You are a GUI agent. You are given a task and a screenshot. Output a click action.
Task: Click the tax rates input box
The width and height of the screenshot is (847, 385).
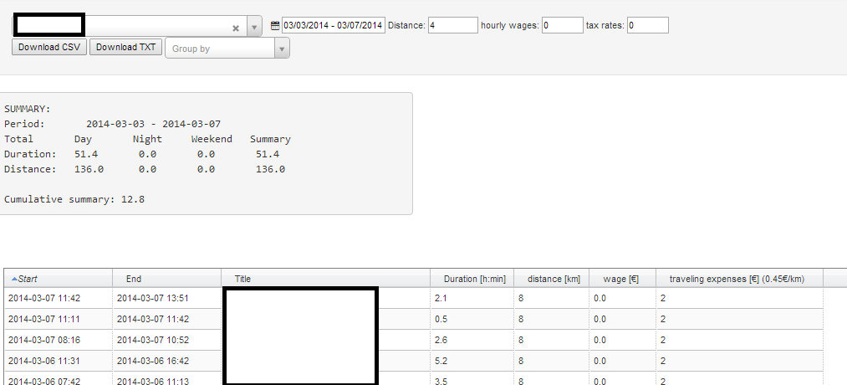tap(648, 25)
